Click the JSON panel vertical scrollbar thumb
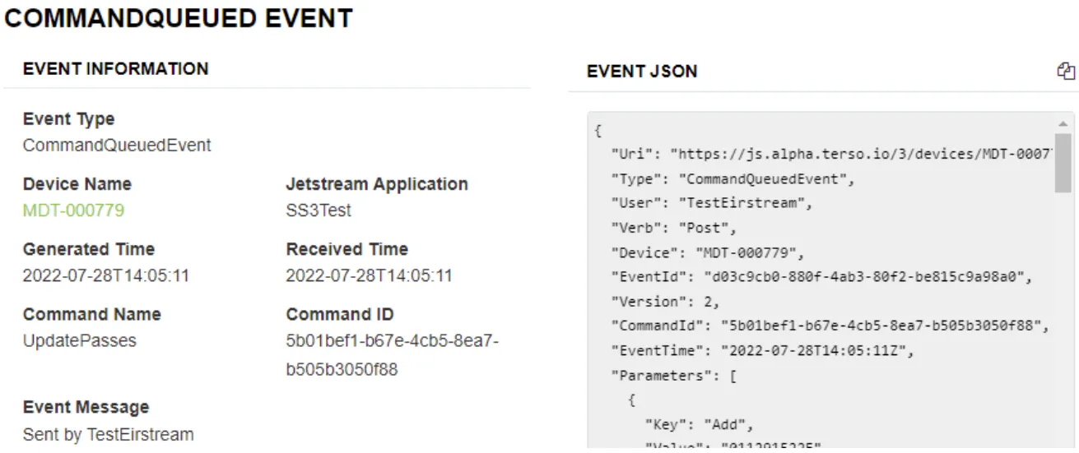Viewport: 1079px width, 453px height. [x=1063, y=163]
